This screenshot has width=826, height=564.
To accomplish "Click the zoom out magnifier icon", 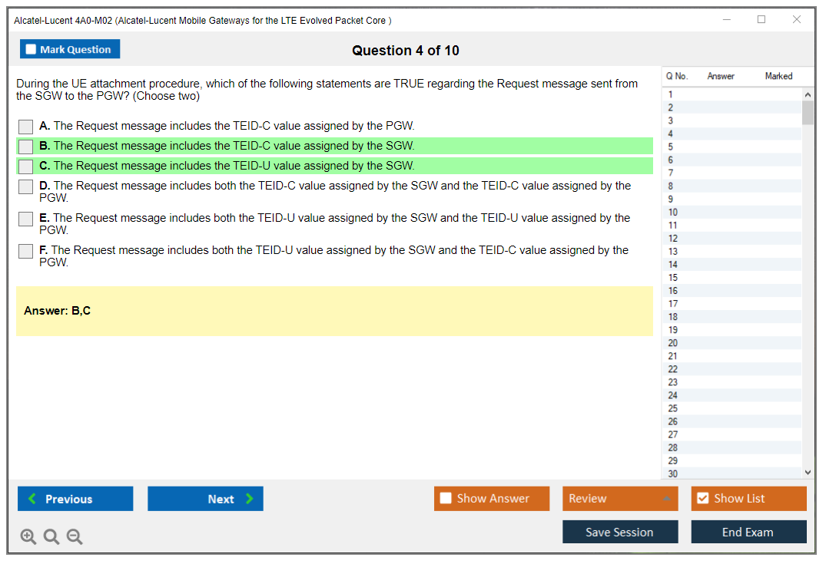I will (75, 537).
